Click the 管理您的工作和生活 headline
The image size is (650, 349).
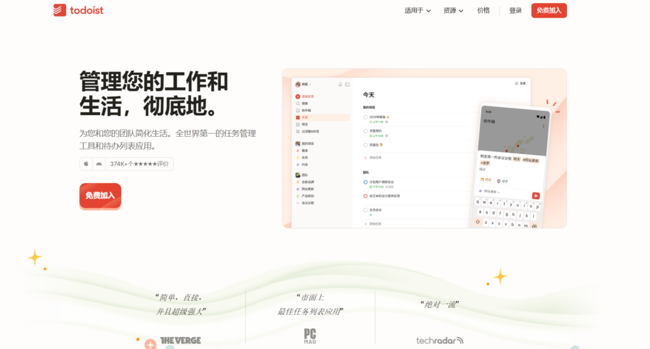(x=154, y=94)
